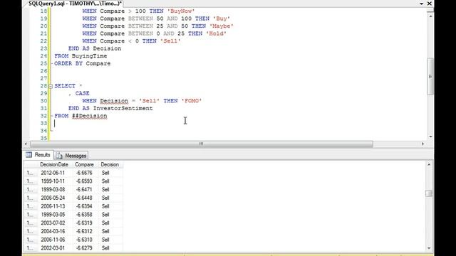Click line number 33 in the gutter
Viewport: 456px width, 256px height.
(x=43, y=123)
